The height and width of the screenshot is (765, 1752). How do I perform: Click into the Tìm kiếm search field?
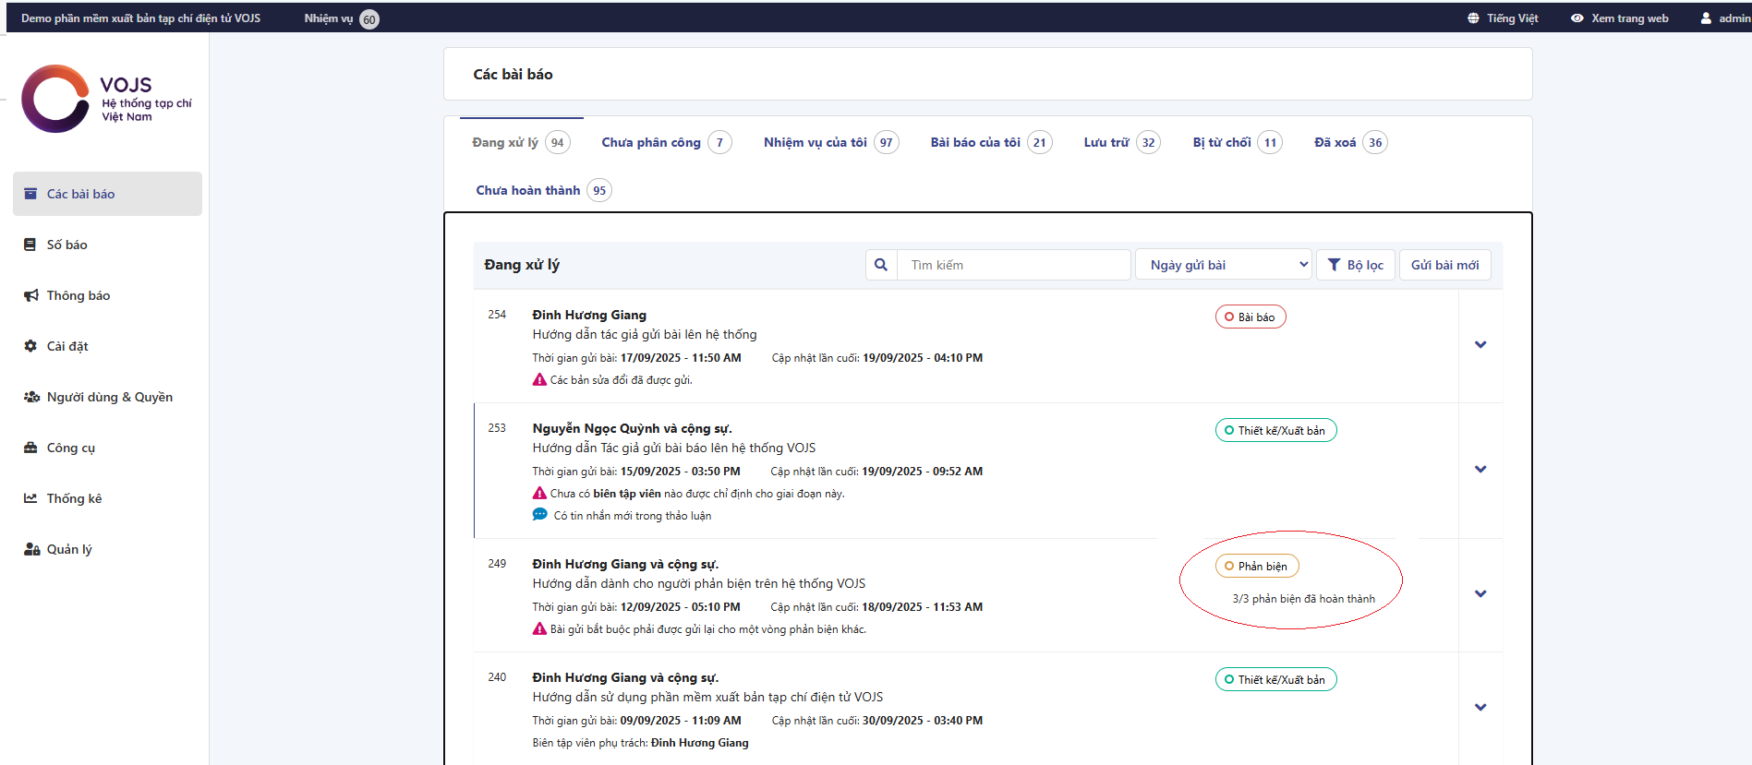[1013, 265]
